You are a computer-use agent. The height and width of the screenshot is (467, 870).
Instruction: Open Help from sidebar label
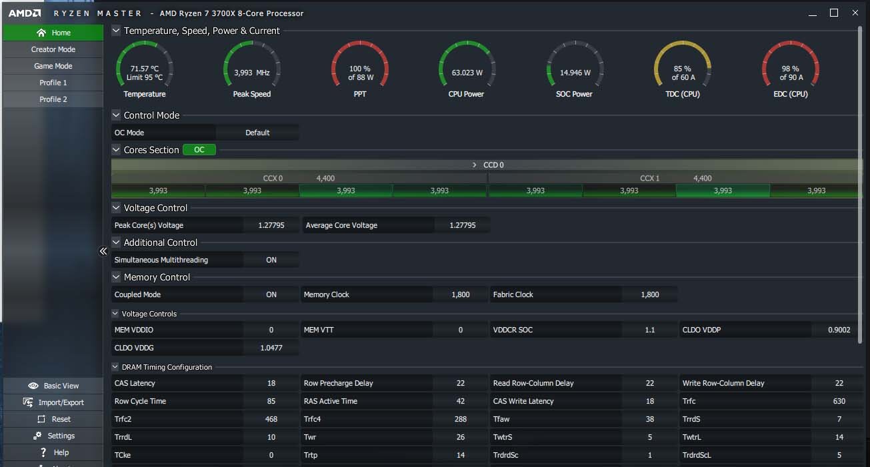tap(61, 452)
